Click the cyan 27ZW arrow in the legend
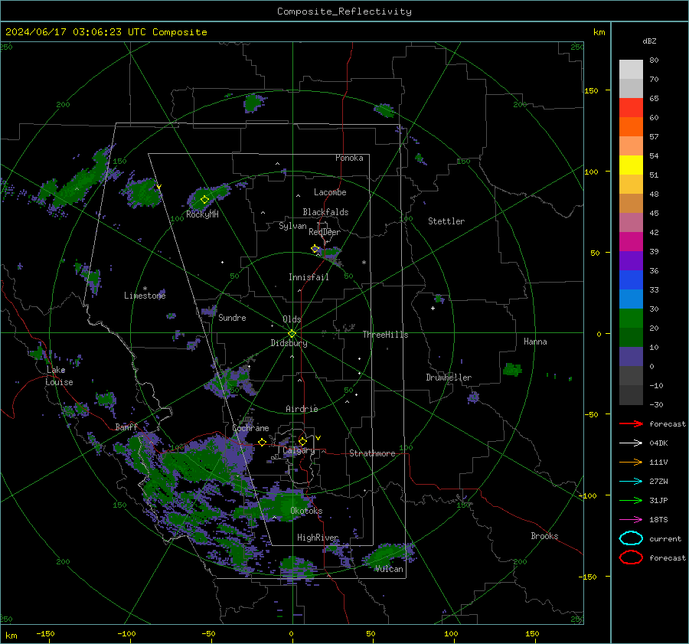 point(631,482)
